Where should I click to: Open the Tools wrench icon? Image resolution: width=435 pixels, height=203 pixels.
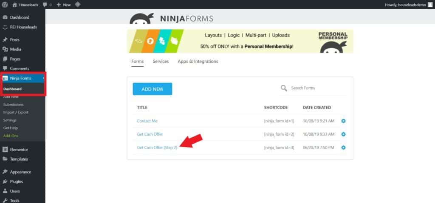click(5, 200)
